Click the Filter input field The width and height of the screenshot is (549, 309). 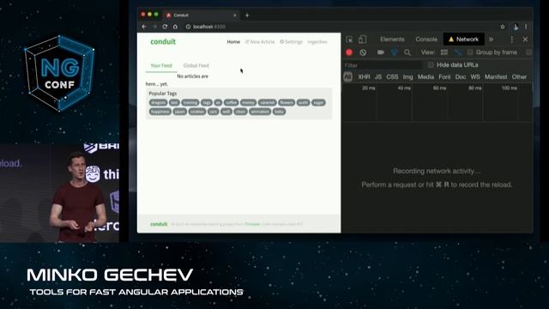click(383, 65)
